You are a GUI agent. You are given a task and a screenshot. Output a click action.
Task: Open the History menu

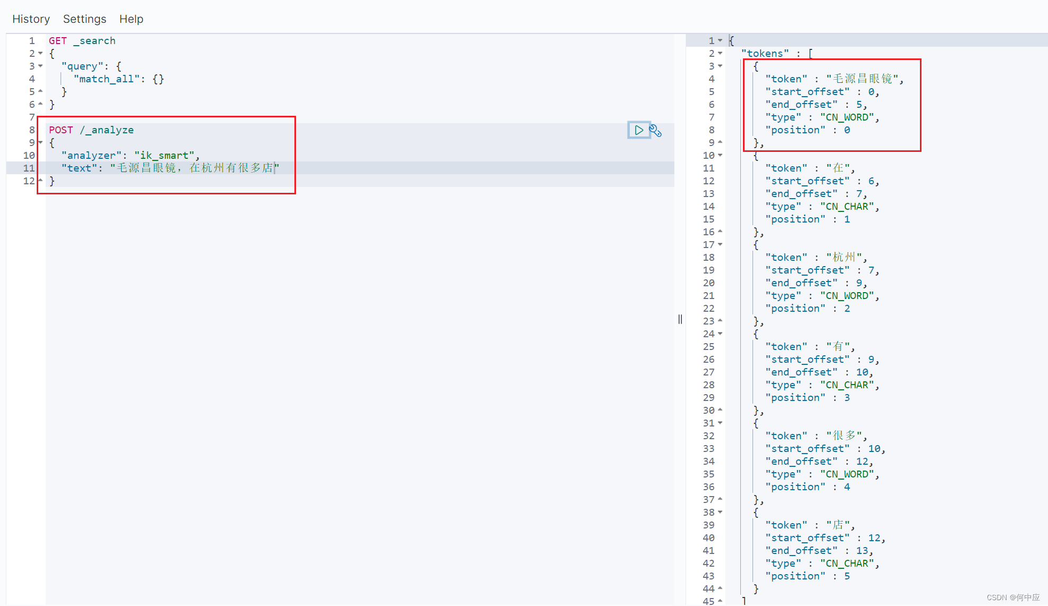31,19
